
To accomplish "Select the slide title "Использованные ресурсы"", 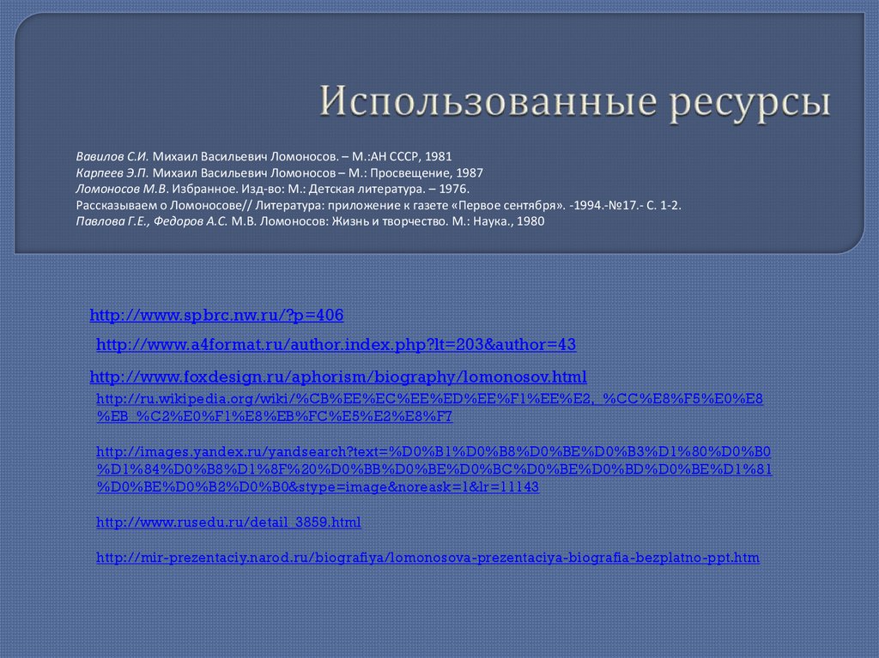I will click(575, 101).
